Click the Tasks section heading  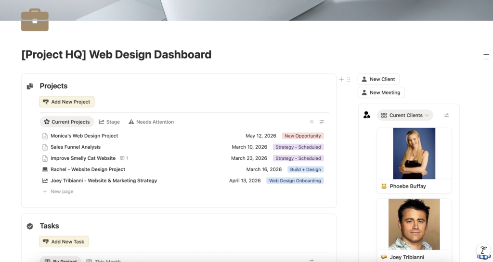[x=50, y=226]
